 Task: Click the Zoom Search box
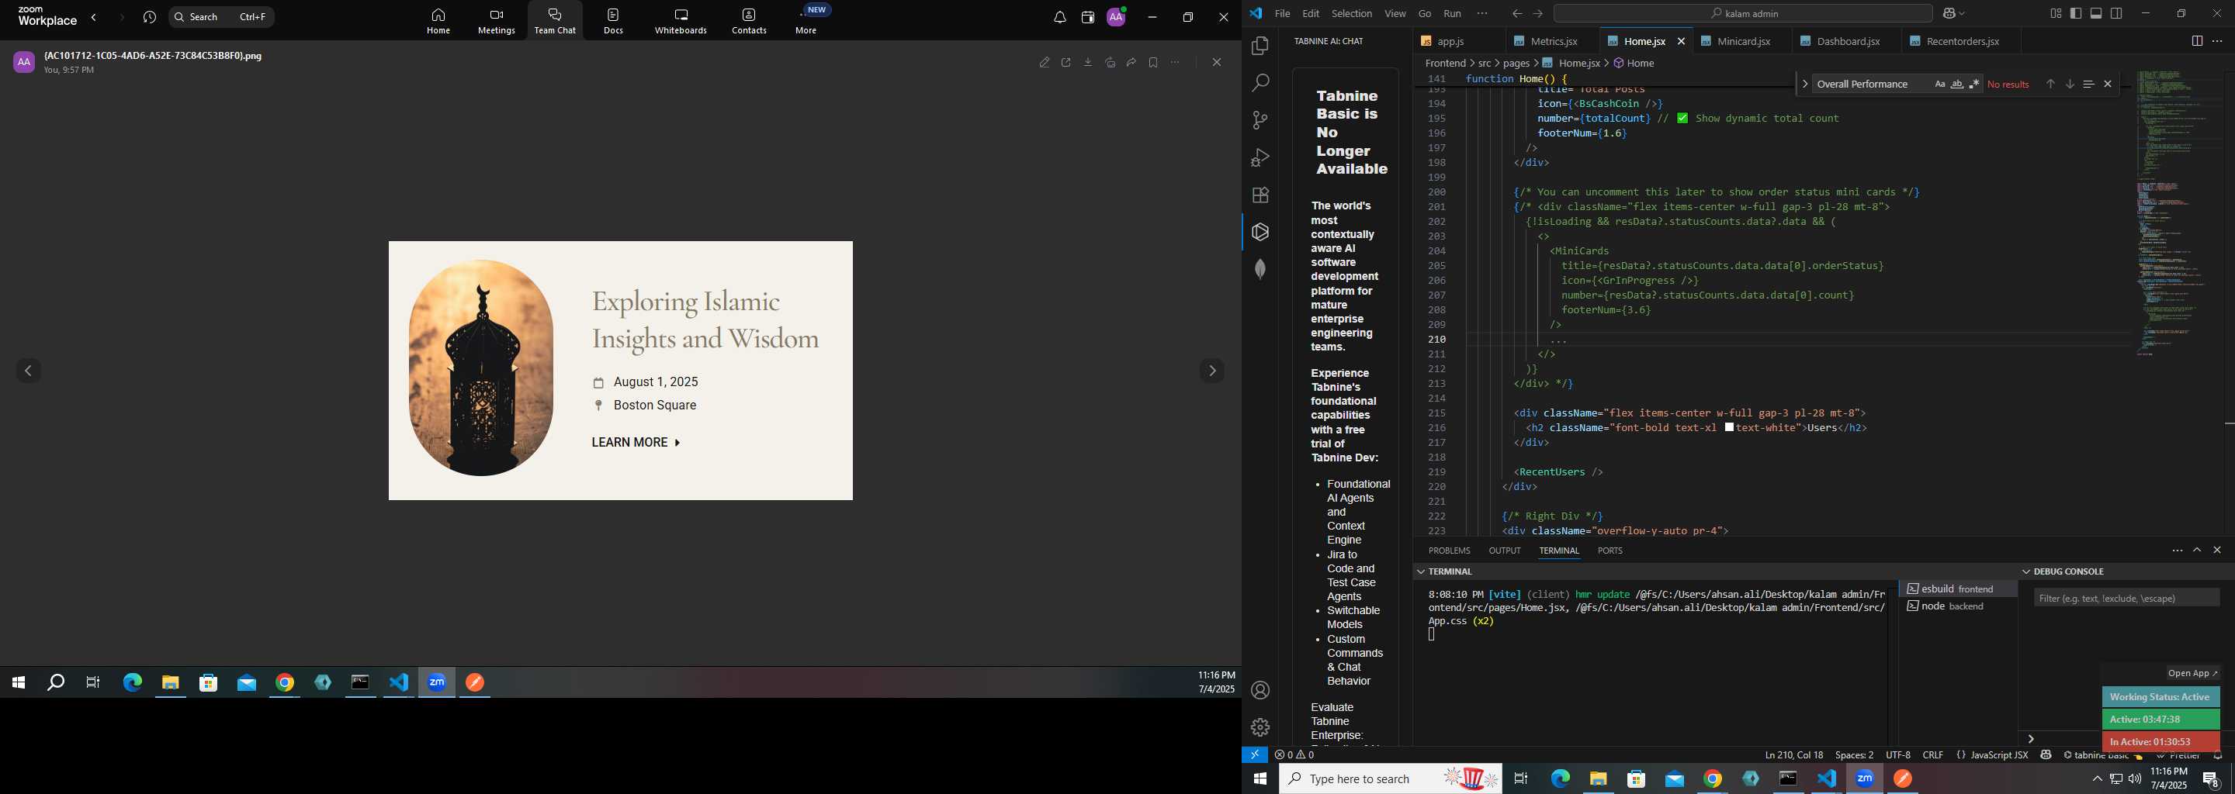221,17
